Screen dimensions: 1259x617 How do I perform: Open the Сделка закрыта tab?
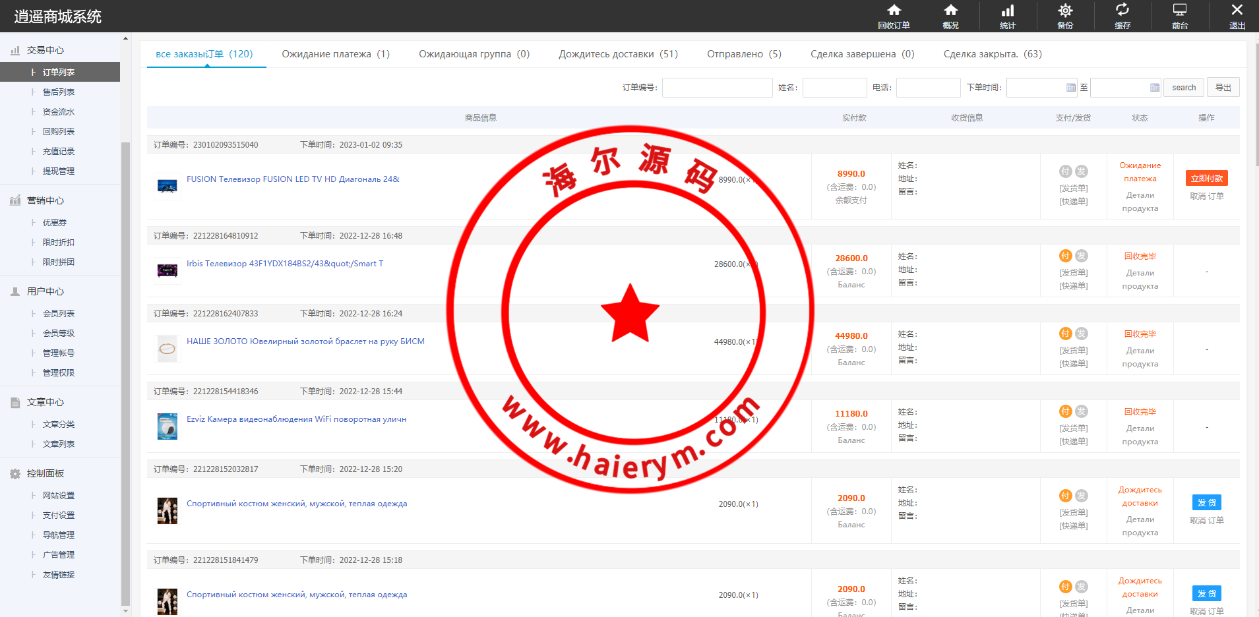pyautogui.click(x=993, y=54)
